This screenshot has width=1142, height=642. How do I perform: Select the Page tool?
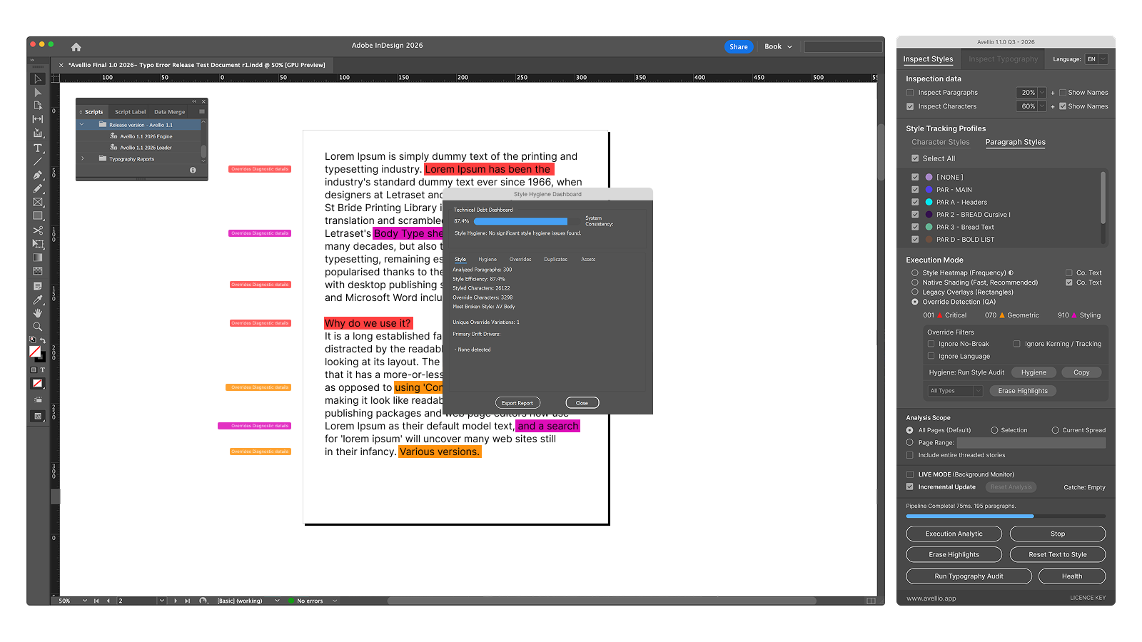tap(38, 106)
